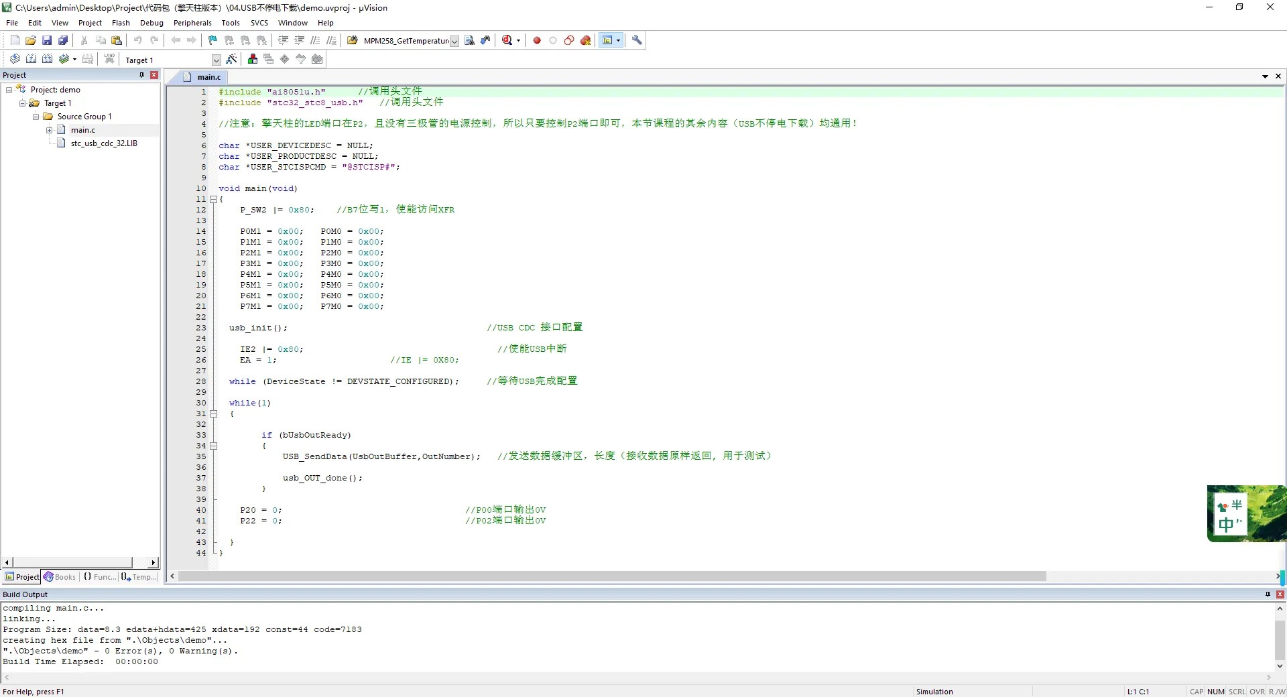1287x697 pixels.
Task: Start or stop the debug session
Action: 507,40
